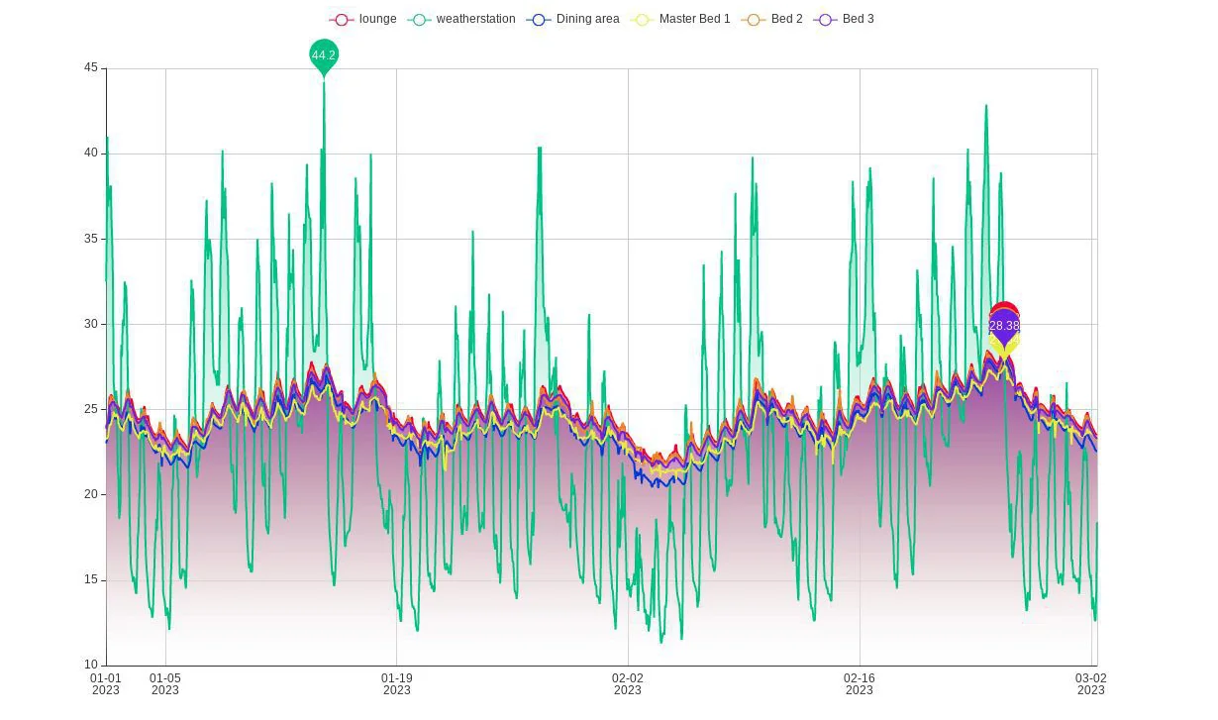1218x720 pixels.
Task: Click the y-axis label 35
Action: click(x=91, y=239)
